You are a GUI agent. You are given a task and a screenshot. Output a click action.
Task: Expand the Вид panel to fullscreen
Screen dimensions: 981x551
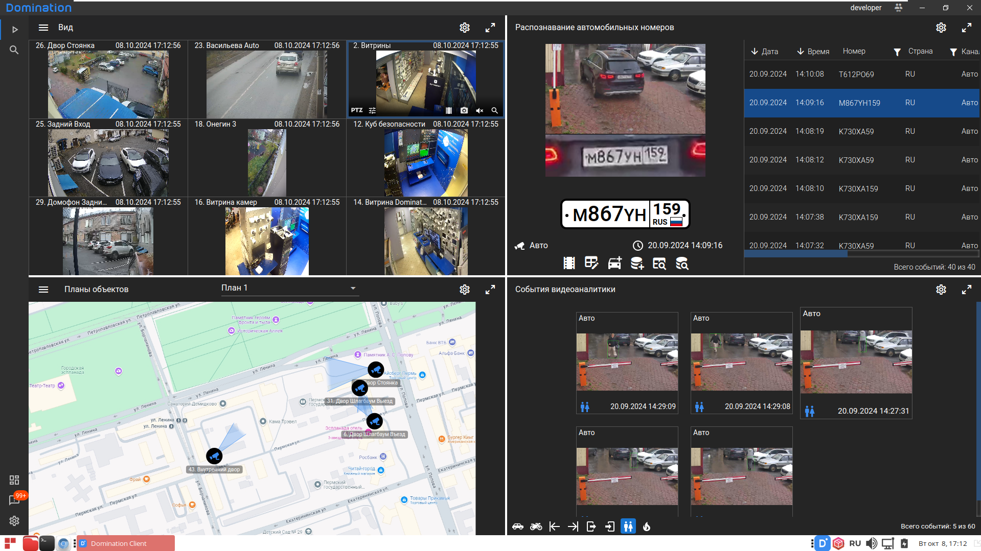[490, 28]
